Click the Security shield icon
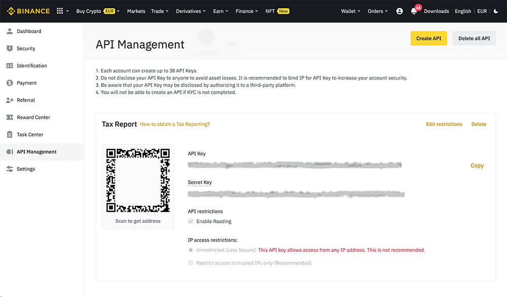 tap(10, 49)
